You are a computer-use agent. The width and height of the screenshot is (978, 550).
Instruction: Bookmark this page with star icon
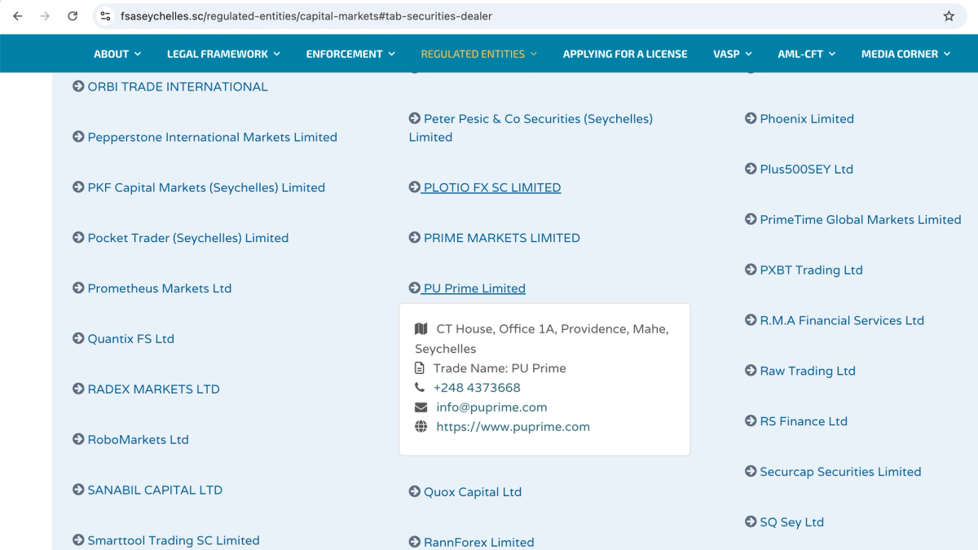949,16
